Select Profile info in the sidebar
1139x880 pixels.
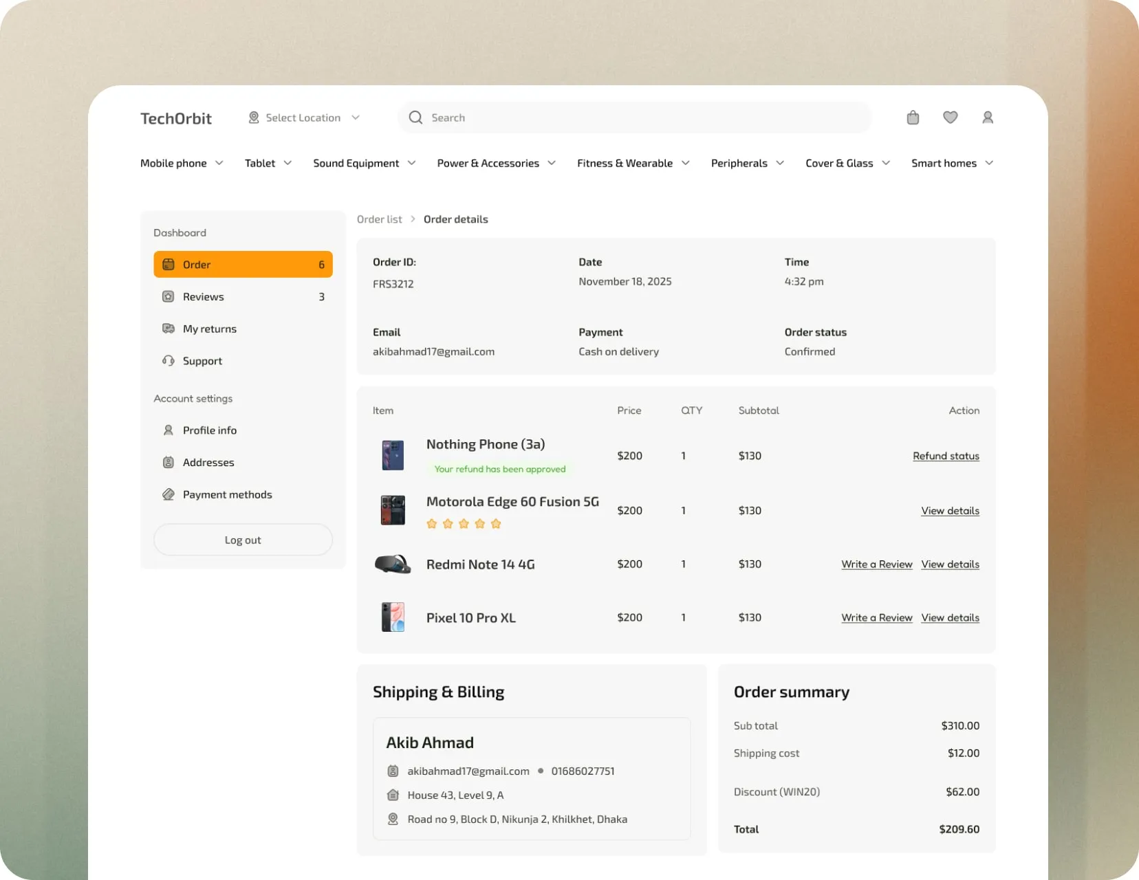click(209, 430)
